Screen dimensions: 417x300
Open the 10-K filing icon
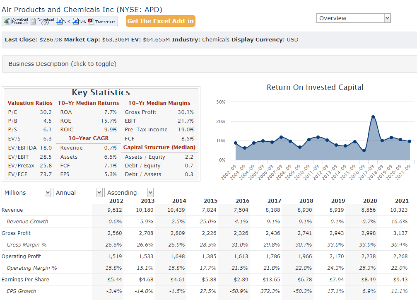pos(59,21)
